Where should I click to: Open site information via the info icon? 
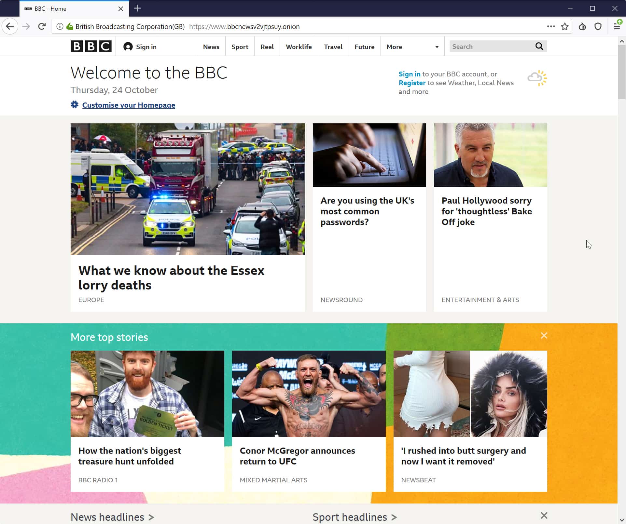60,26
